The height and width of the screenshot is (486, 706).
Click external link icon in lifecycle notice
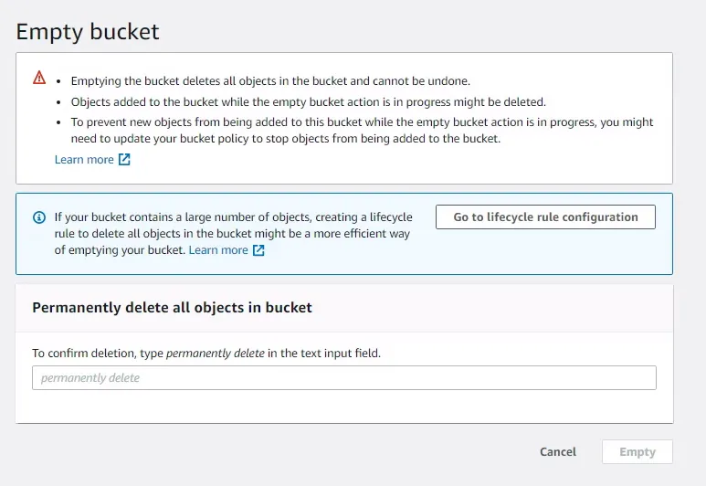(258, 250)
